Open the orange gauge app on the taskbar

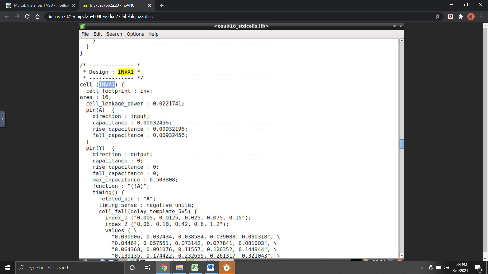coord(226,267)
